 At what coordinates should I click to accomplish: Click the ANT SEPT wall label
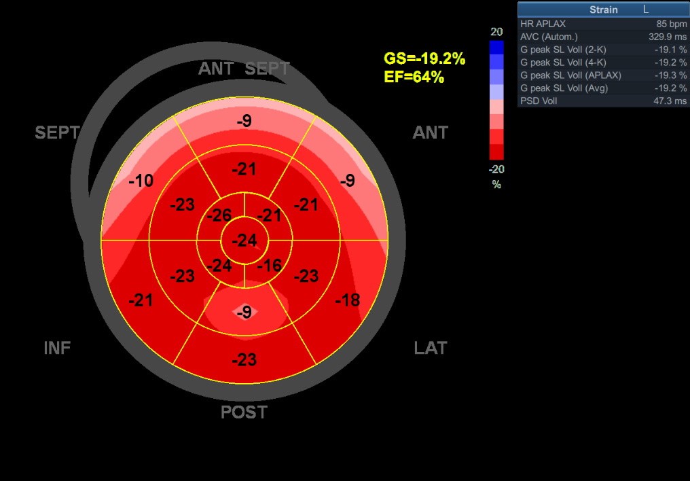point(244,69)
